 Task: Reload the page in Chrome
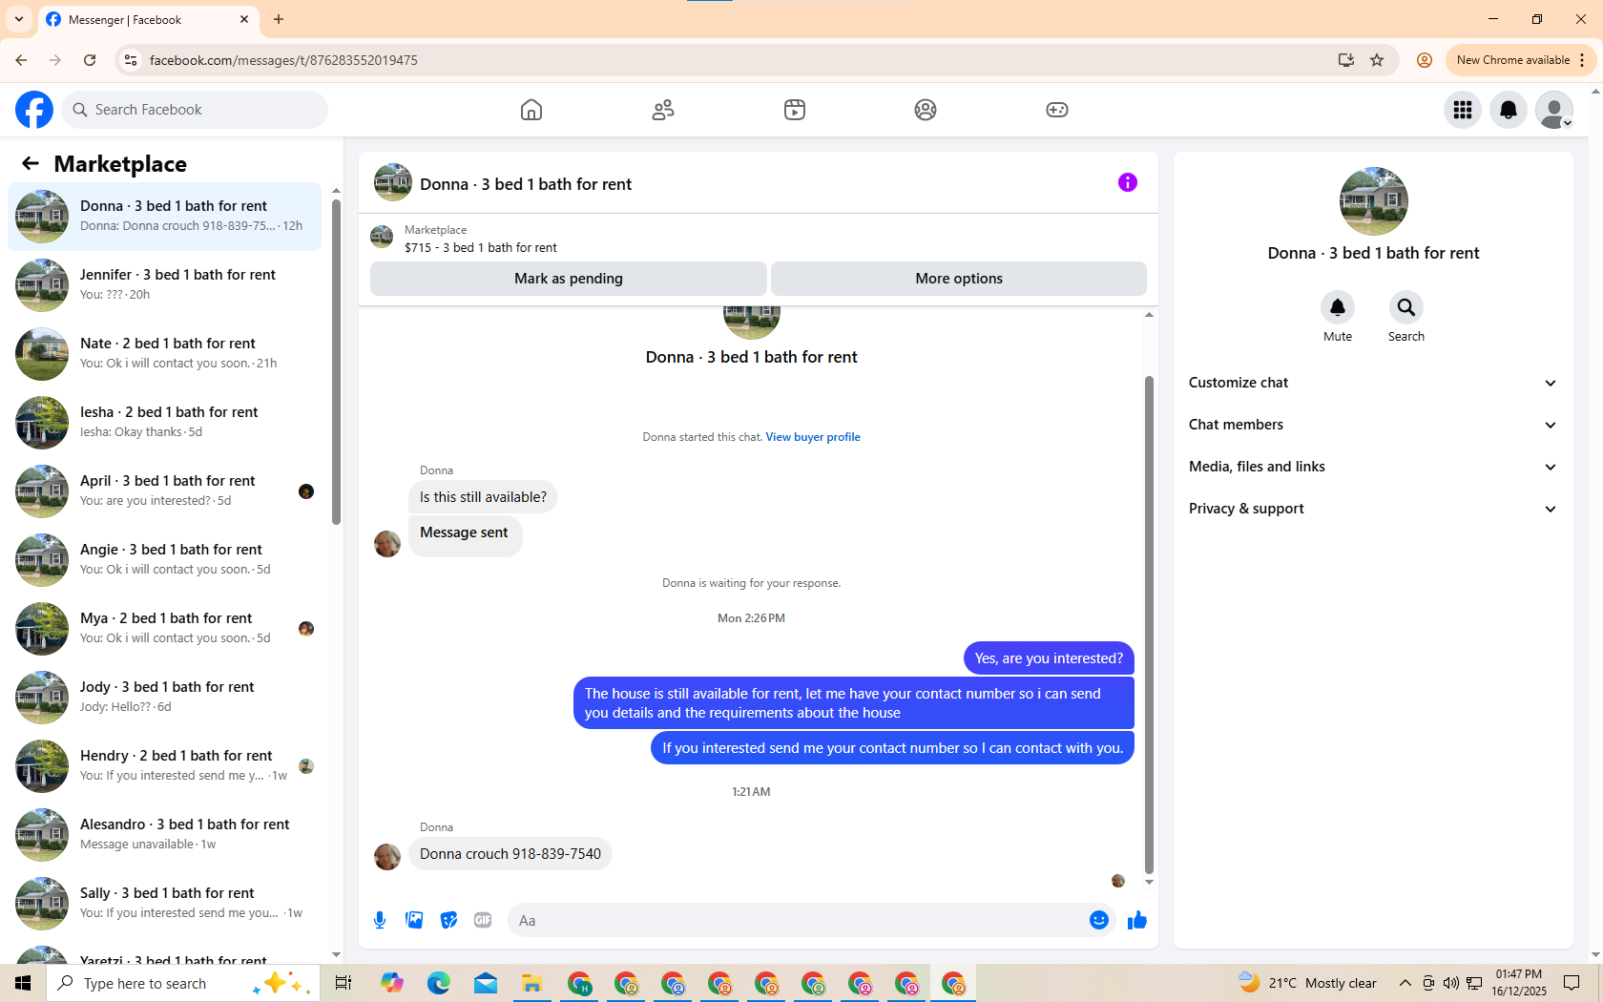[90, 60]
